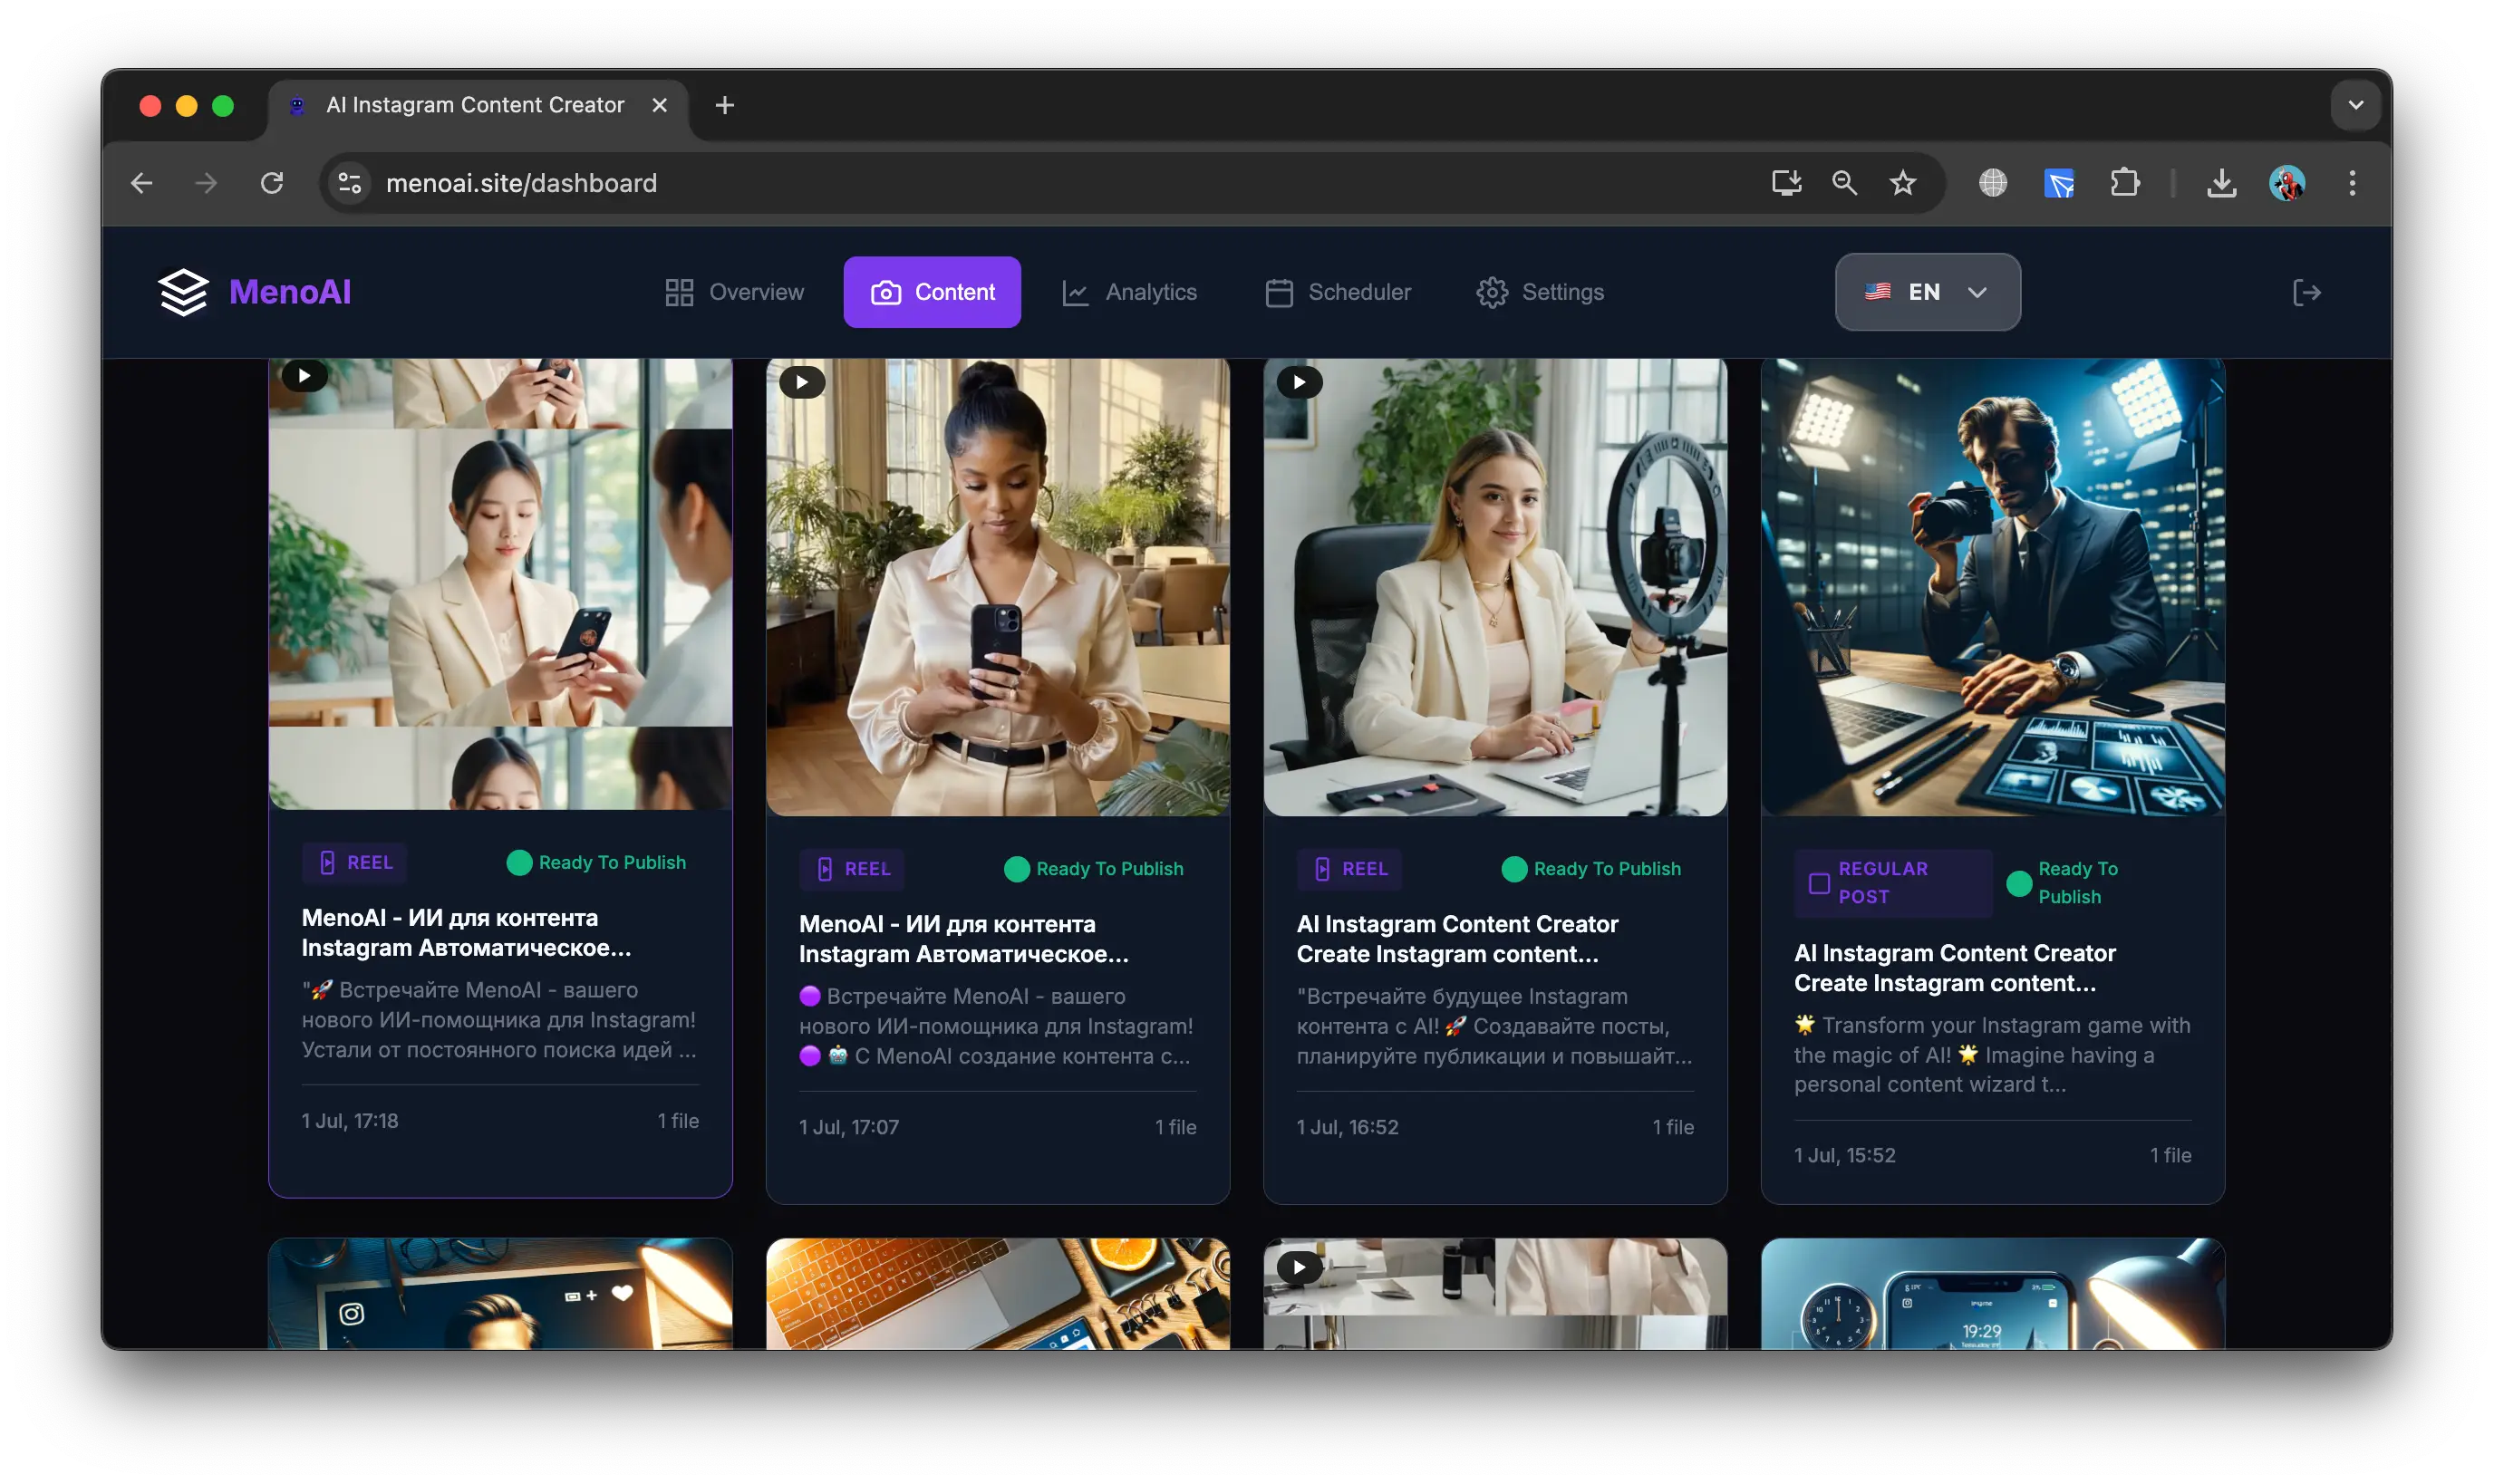Screen dimensions: 2494x1484
Task: Click the REGULAR POST badge
Action: (1892, 883)
